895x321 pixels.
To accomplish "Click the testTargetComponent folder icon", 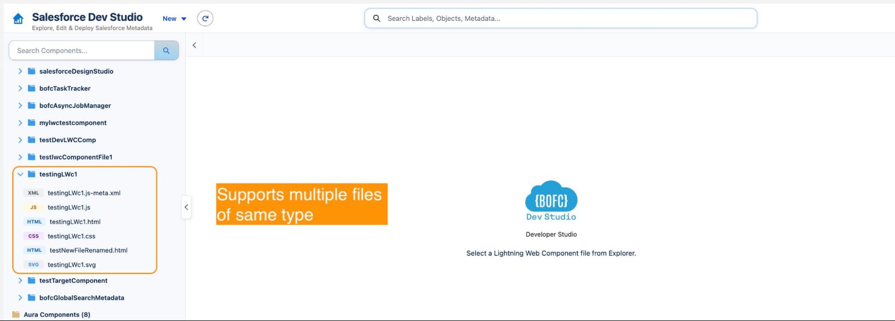I will pos(31,280).
